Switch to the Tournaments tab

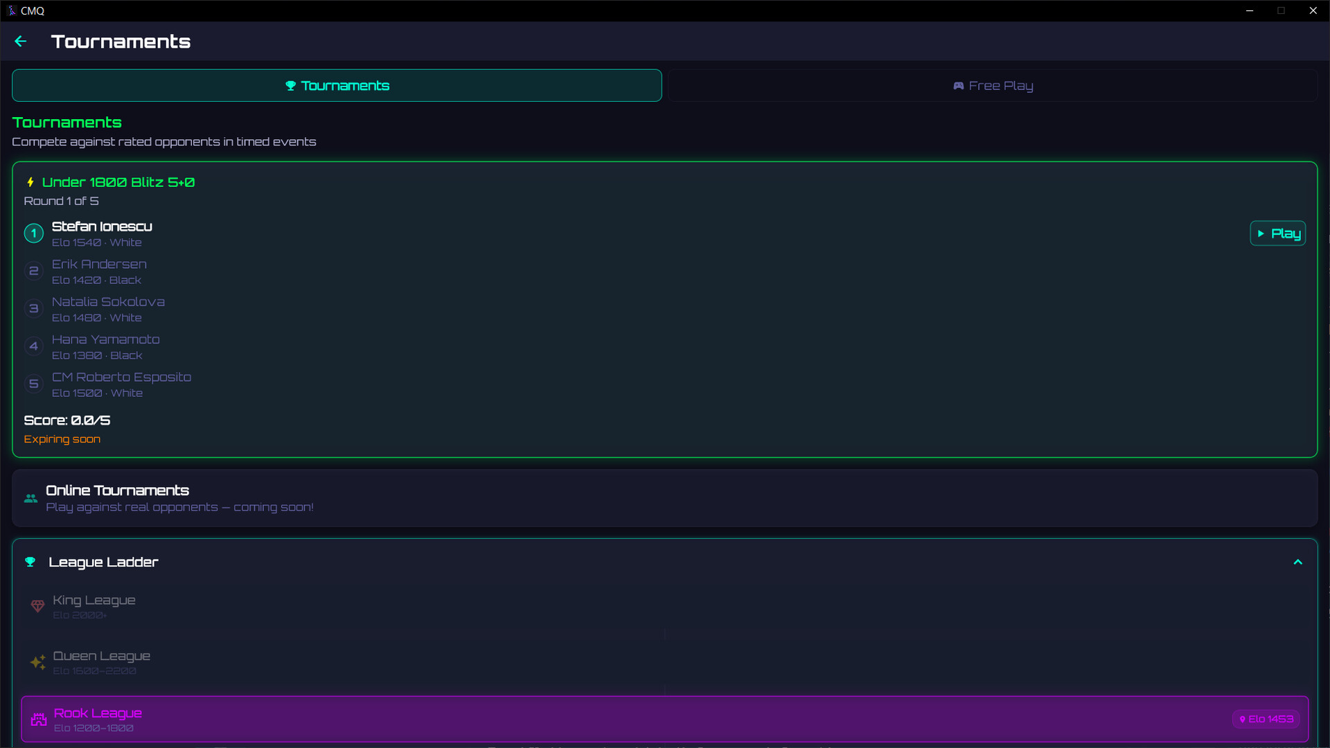pyautogui.click(x=337, y=86)
